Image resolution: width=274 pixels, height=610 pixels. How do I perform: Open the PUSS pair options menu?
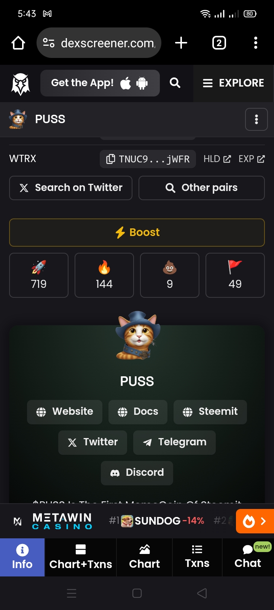[256, 119]
